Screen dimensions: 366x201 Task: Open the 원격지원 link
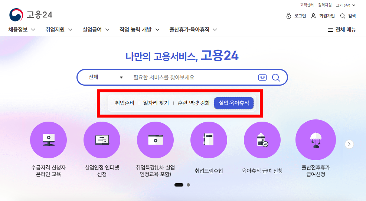pos(325,5)
